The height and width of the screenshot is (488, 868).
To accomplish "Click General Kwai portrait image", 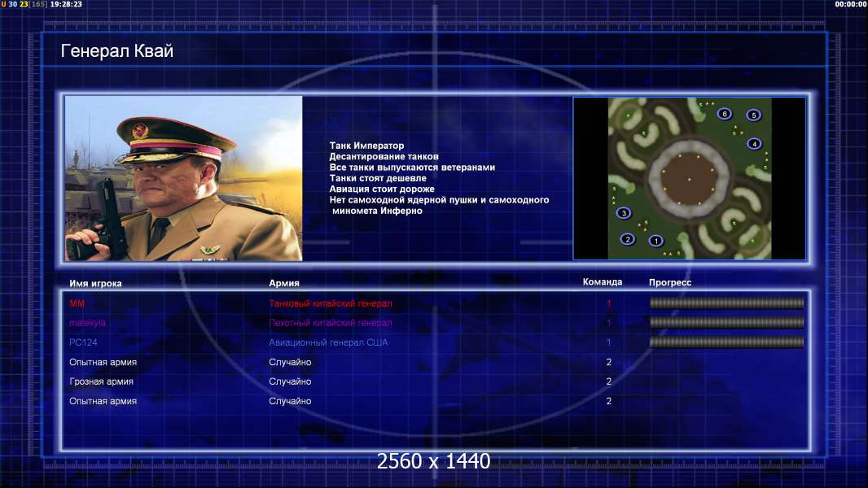I will [x=184, y=178].
